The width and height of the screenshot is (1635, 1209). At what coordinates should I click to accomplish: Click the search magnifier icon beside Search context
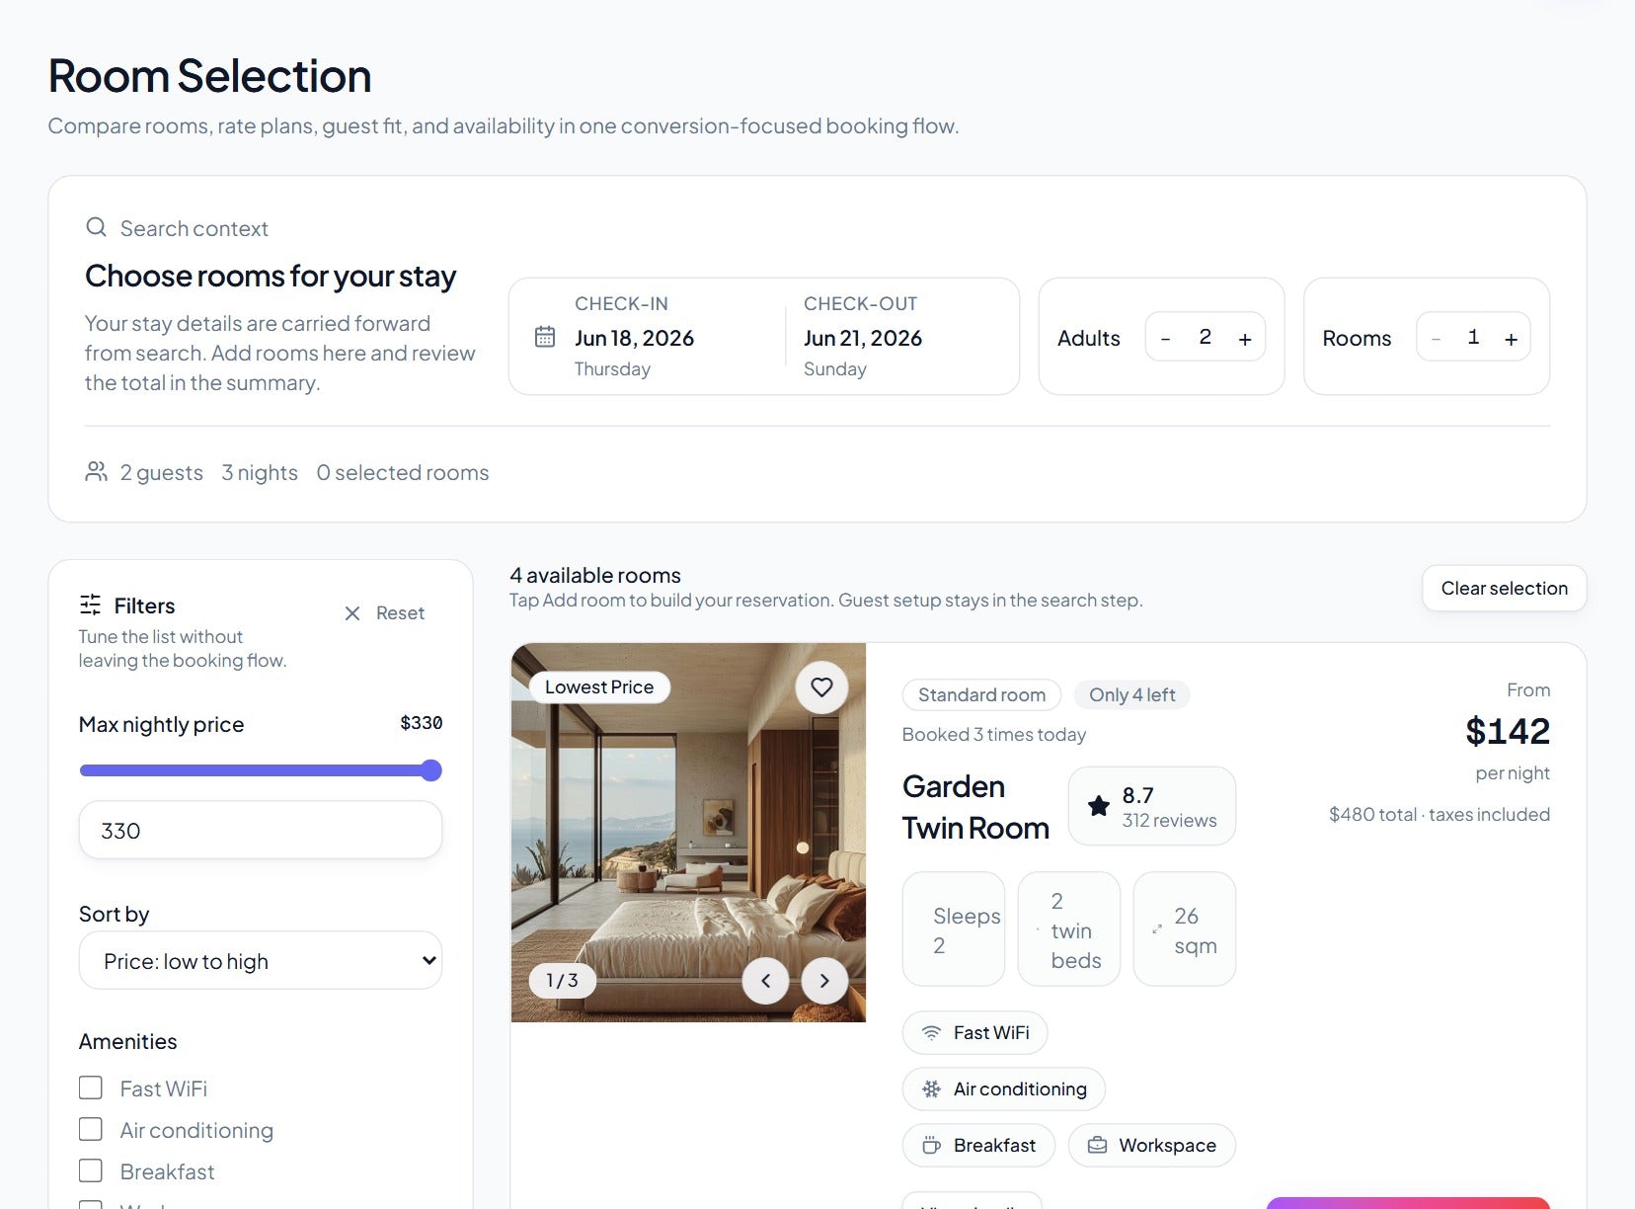pos(96,227)
